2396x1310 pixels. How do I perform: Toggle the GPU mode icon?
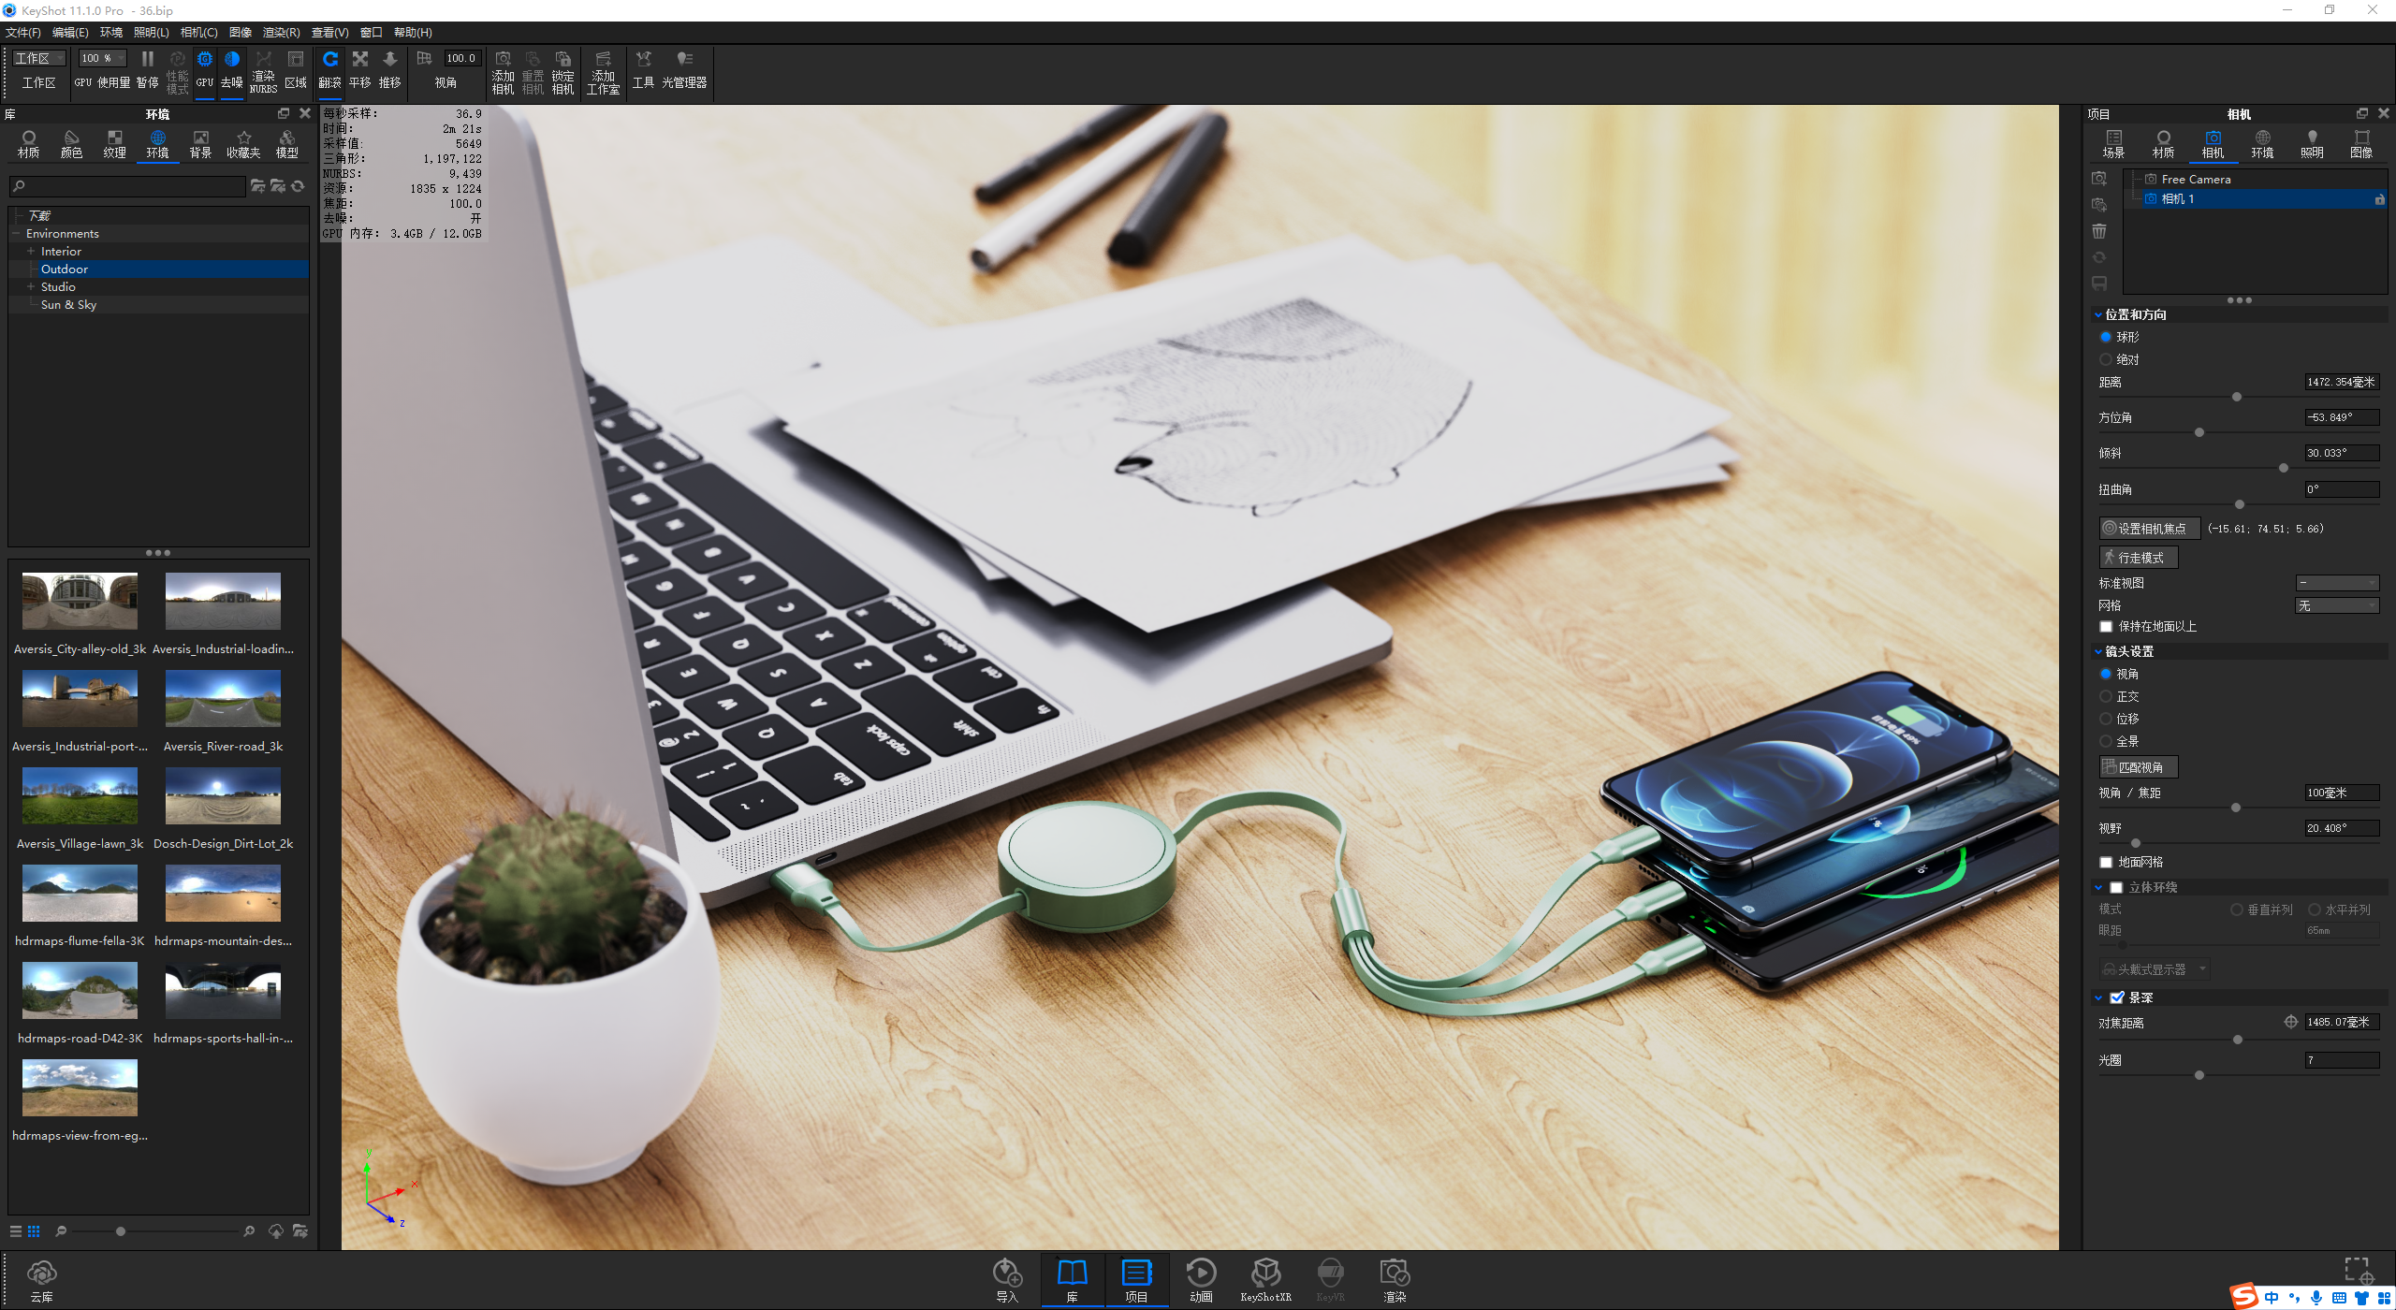205,70
